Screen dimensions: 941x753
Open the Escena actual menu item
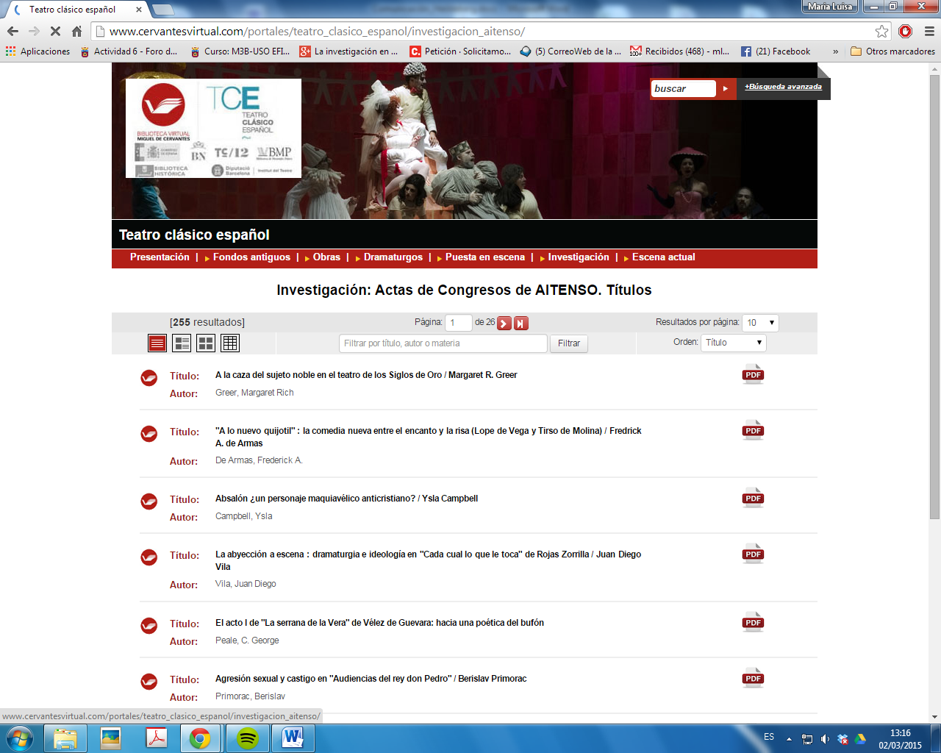[x=664, y=257]
